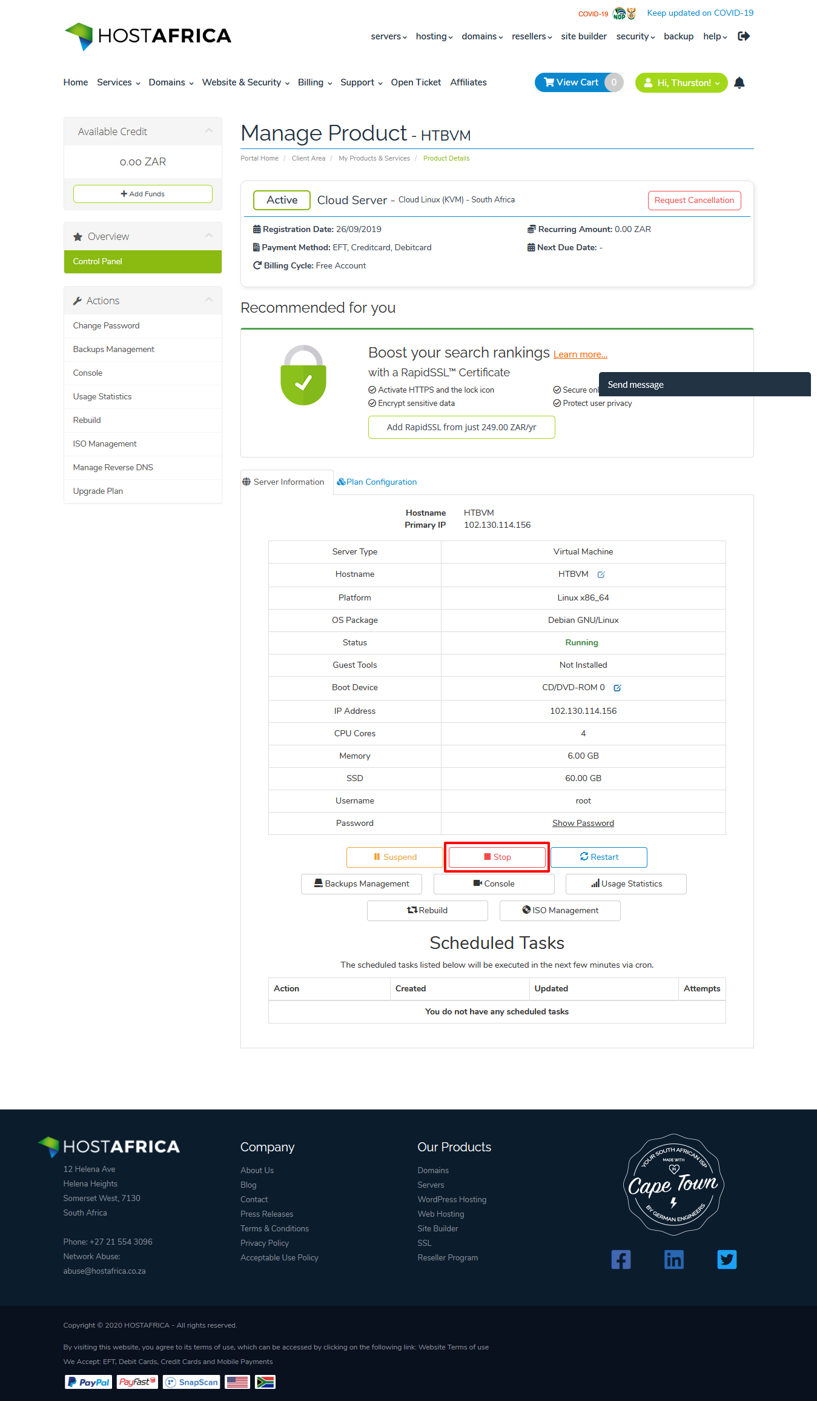Click the Request Cancellation button
The image size is (817, 1401).
pos(694,201)
